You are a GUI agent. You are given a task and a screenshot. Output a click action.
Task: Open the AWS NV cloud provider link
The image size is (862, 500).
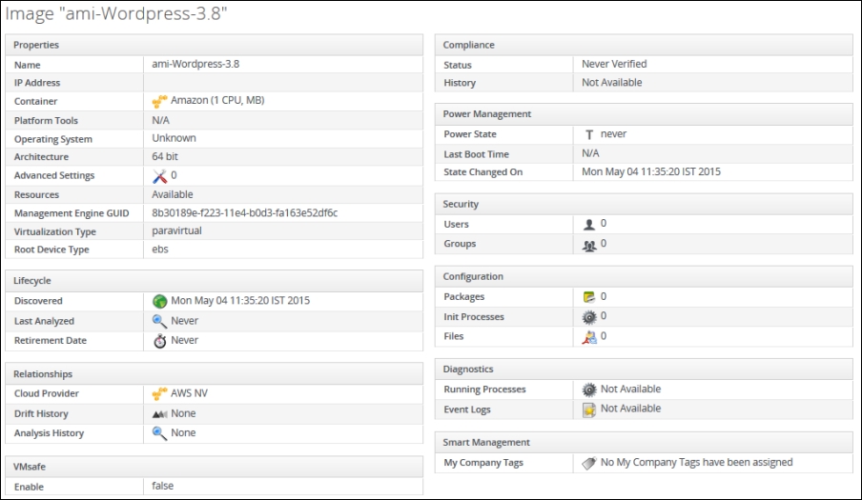click(189, 393)
